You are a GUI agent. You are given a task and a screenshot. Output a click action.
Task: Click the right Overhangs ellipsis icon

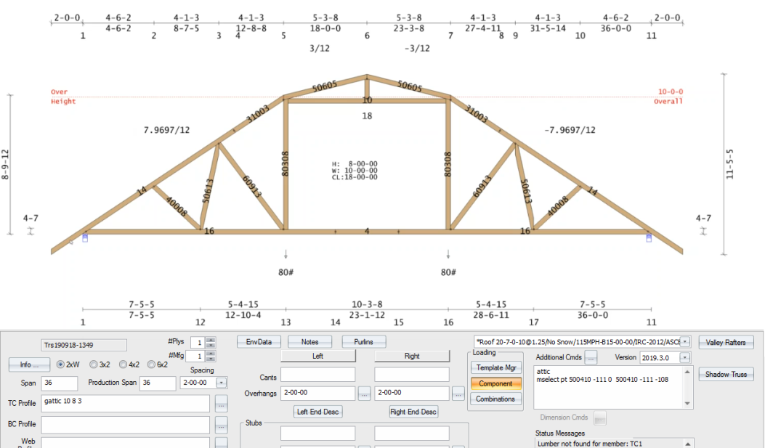[x=458, y=393]
